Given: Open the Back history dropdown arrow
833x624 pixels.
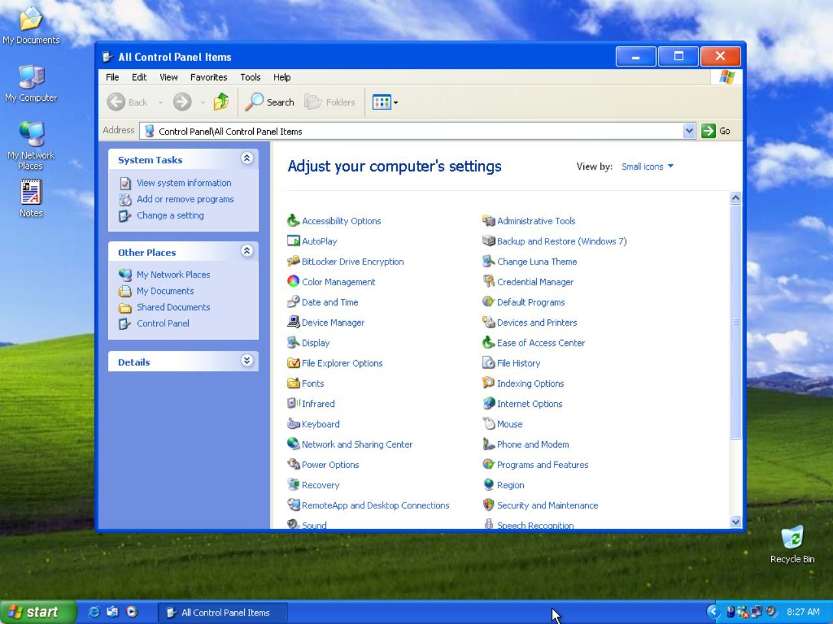Looking at the screenshot, I should 161,102.
